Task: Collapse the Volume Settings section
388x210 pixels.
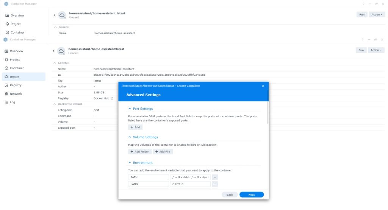Action: tap(130, 137)
